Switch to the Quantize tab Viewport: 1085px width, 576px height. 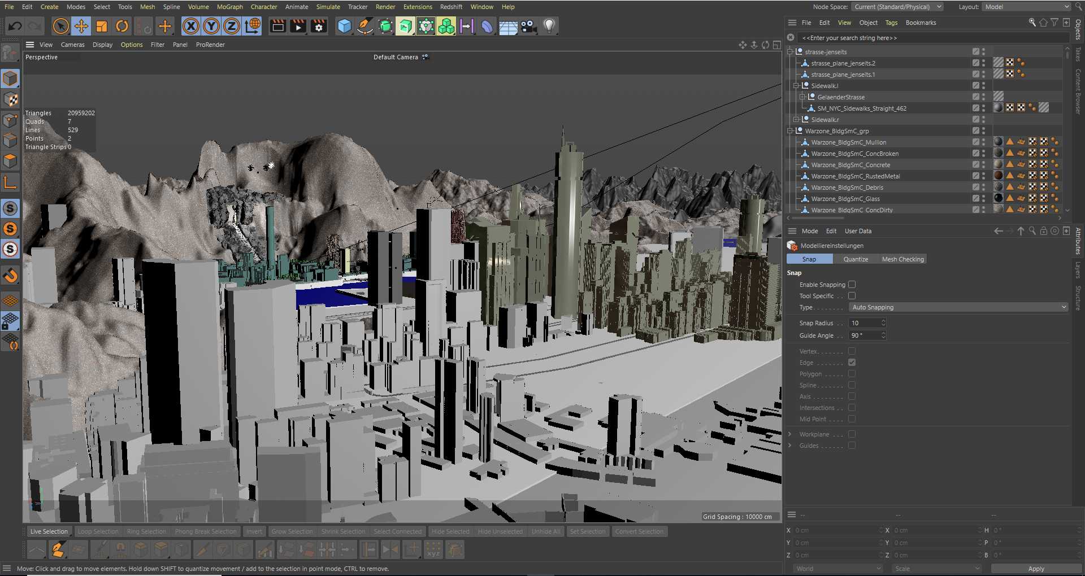point(856,259)
